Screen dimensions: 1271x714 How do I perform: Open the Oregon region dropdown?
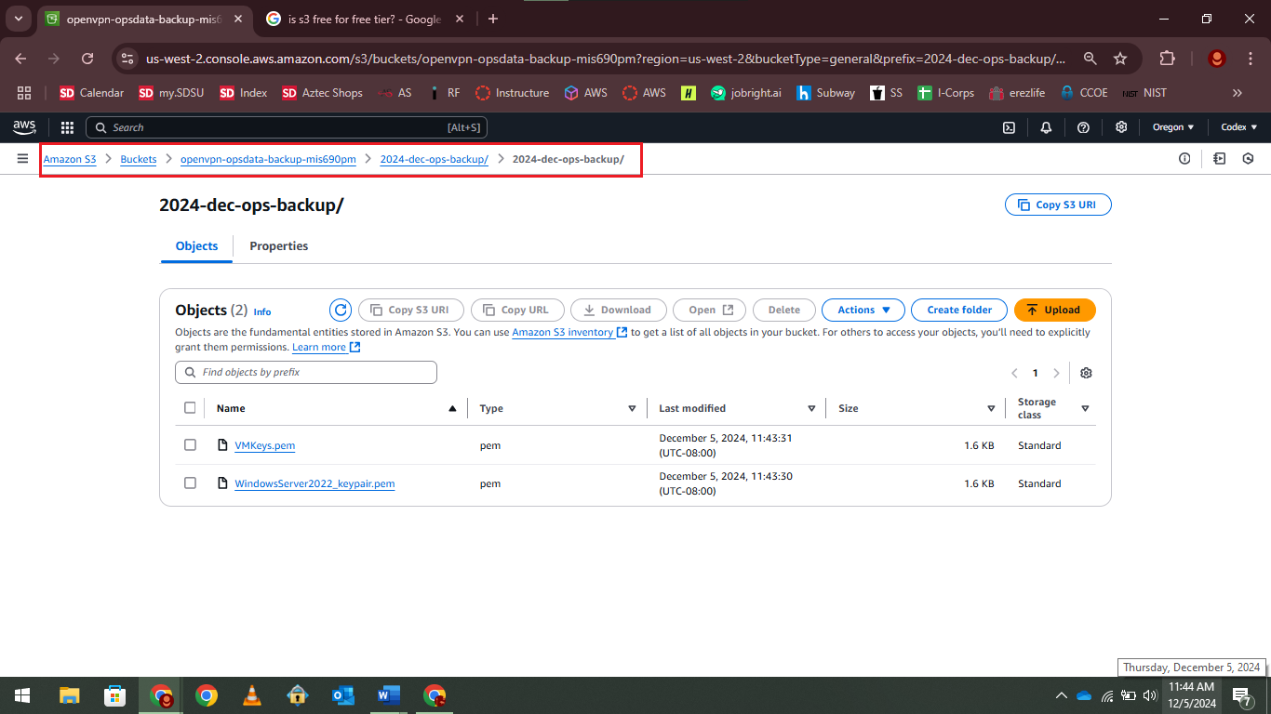tap(1173, 127)
